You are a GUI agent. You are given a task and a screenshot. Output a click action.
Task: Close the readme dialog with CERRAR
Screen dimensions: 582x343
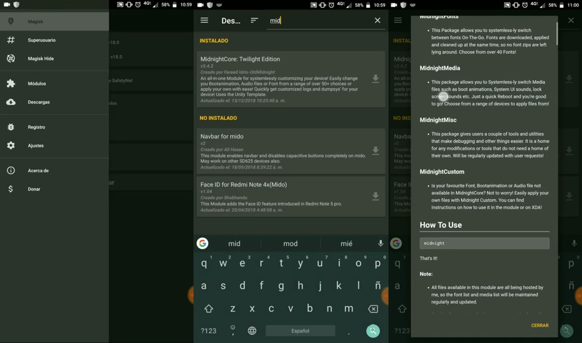[x=540, y=326]
